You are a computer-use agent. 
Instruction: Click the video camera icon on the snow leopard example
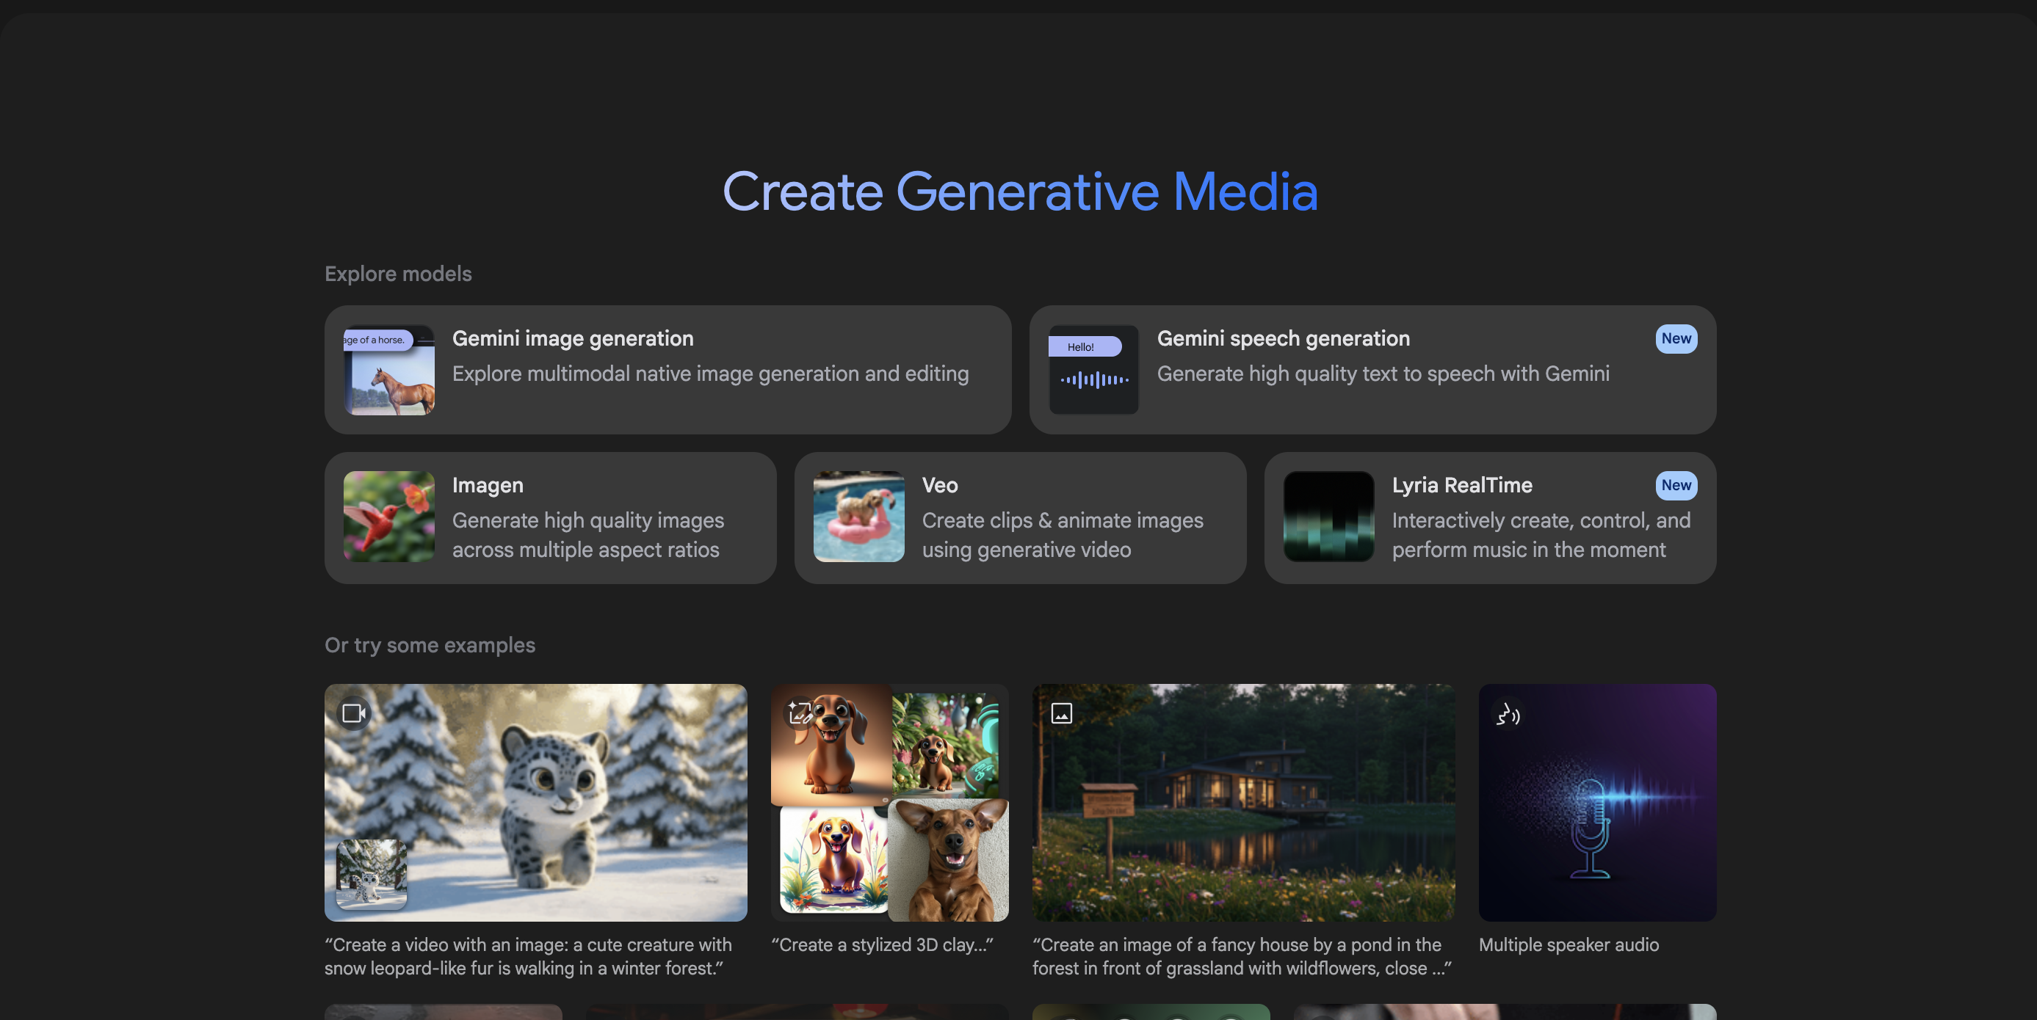pos(352,712)
